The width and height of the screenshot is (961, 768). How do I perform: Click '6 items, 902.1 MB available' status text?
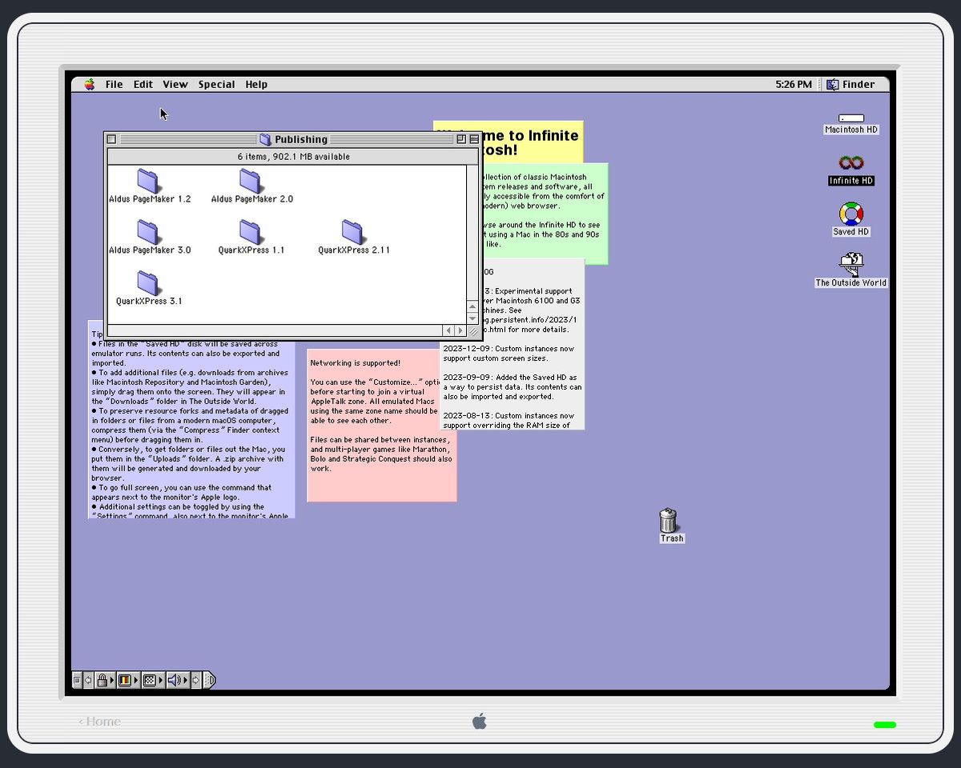[x=293, y=157]
